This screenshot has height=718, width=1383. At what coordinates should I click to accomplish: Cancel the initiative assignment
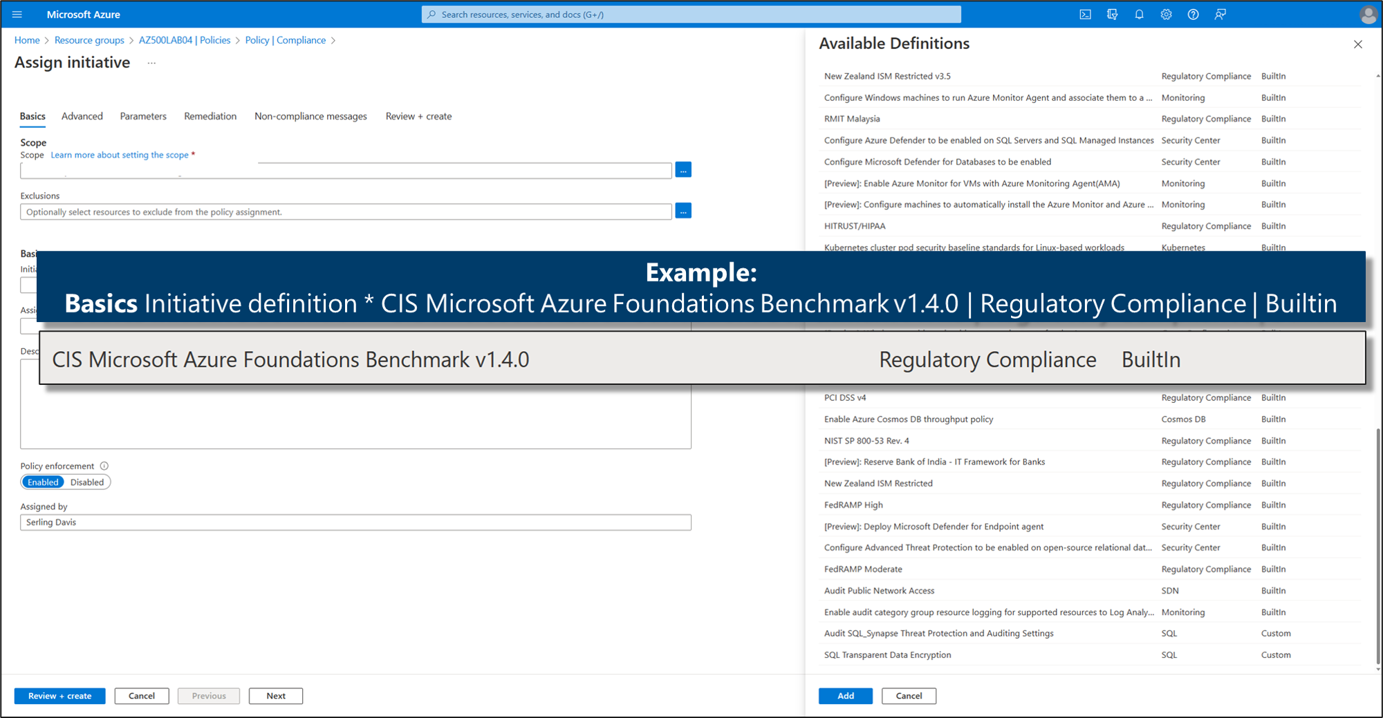click(x=142, y=696)
